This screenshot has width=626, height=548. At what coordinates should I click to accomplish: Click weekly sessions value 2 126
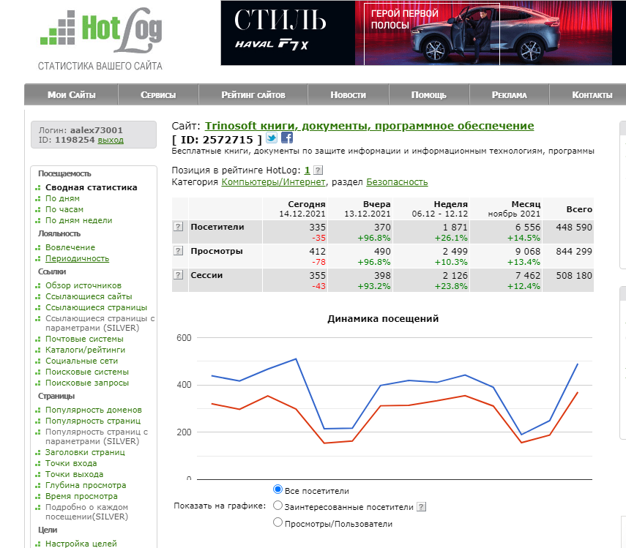455,275
